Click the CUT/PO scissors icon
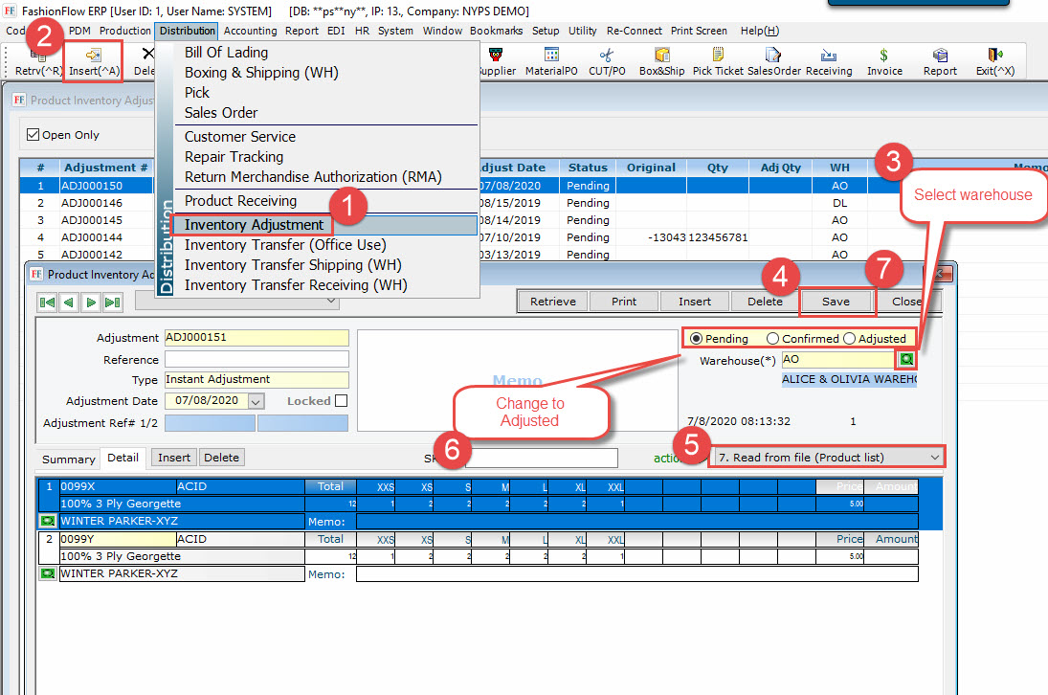This screenshot has width=1048, height=695. (x=606, y=56)
